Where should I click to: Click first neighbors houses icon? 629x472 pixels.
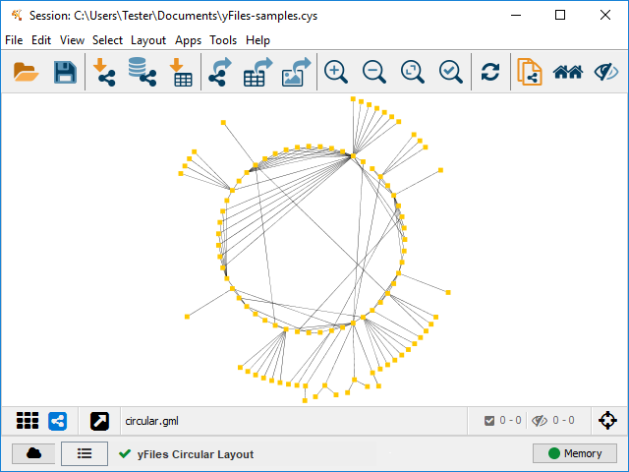(x=568, y=72)
